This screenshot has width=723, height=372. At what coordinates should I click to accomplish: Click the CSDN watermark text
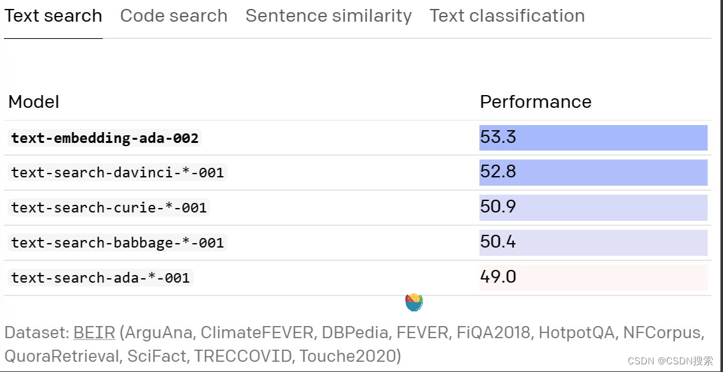(669, 361)
